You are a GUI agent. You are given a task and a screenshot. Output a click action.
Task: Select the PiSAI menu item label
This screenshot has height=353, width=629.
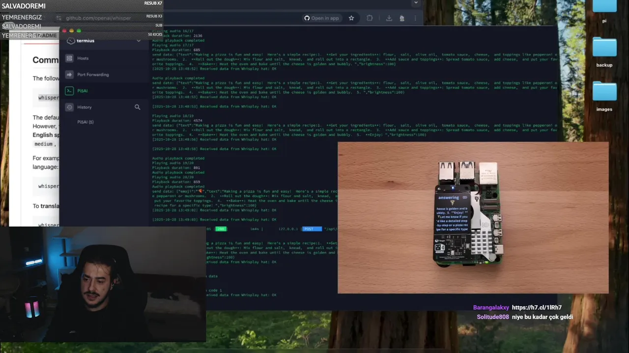pos(82,91)
